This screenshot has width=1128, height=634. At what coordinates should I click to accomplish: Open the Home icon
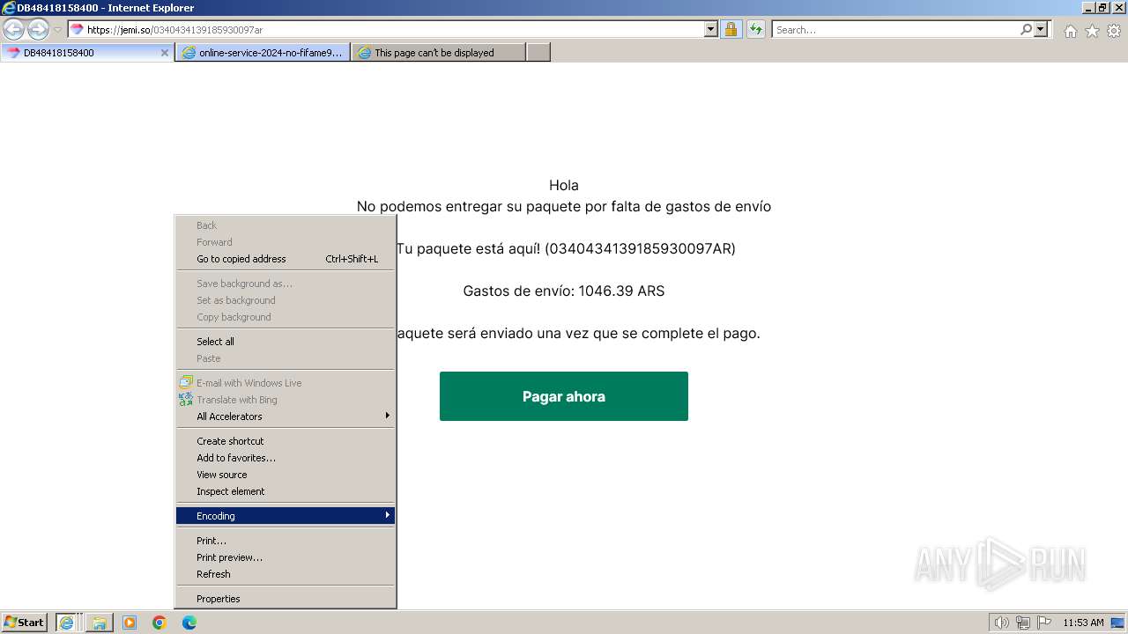point(1070,31)
